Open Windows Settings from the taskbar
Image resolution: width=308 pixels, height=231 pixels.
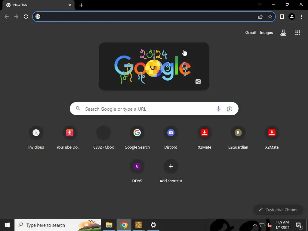point(153,225)
